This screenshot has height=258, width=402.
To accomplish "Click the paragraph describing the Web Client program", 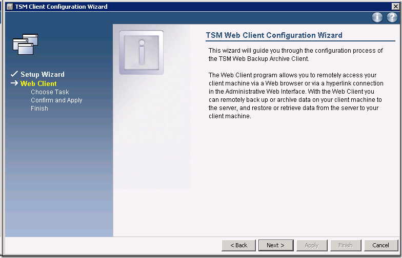I will click(296, 96).
